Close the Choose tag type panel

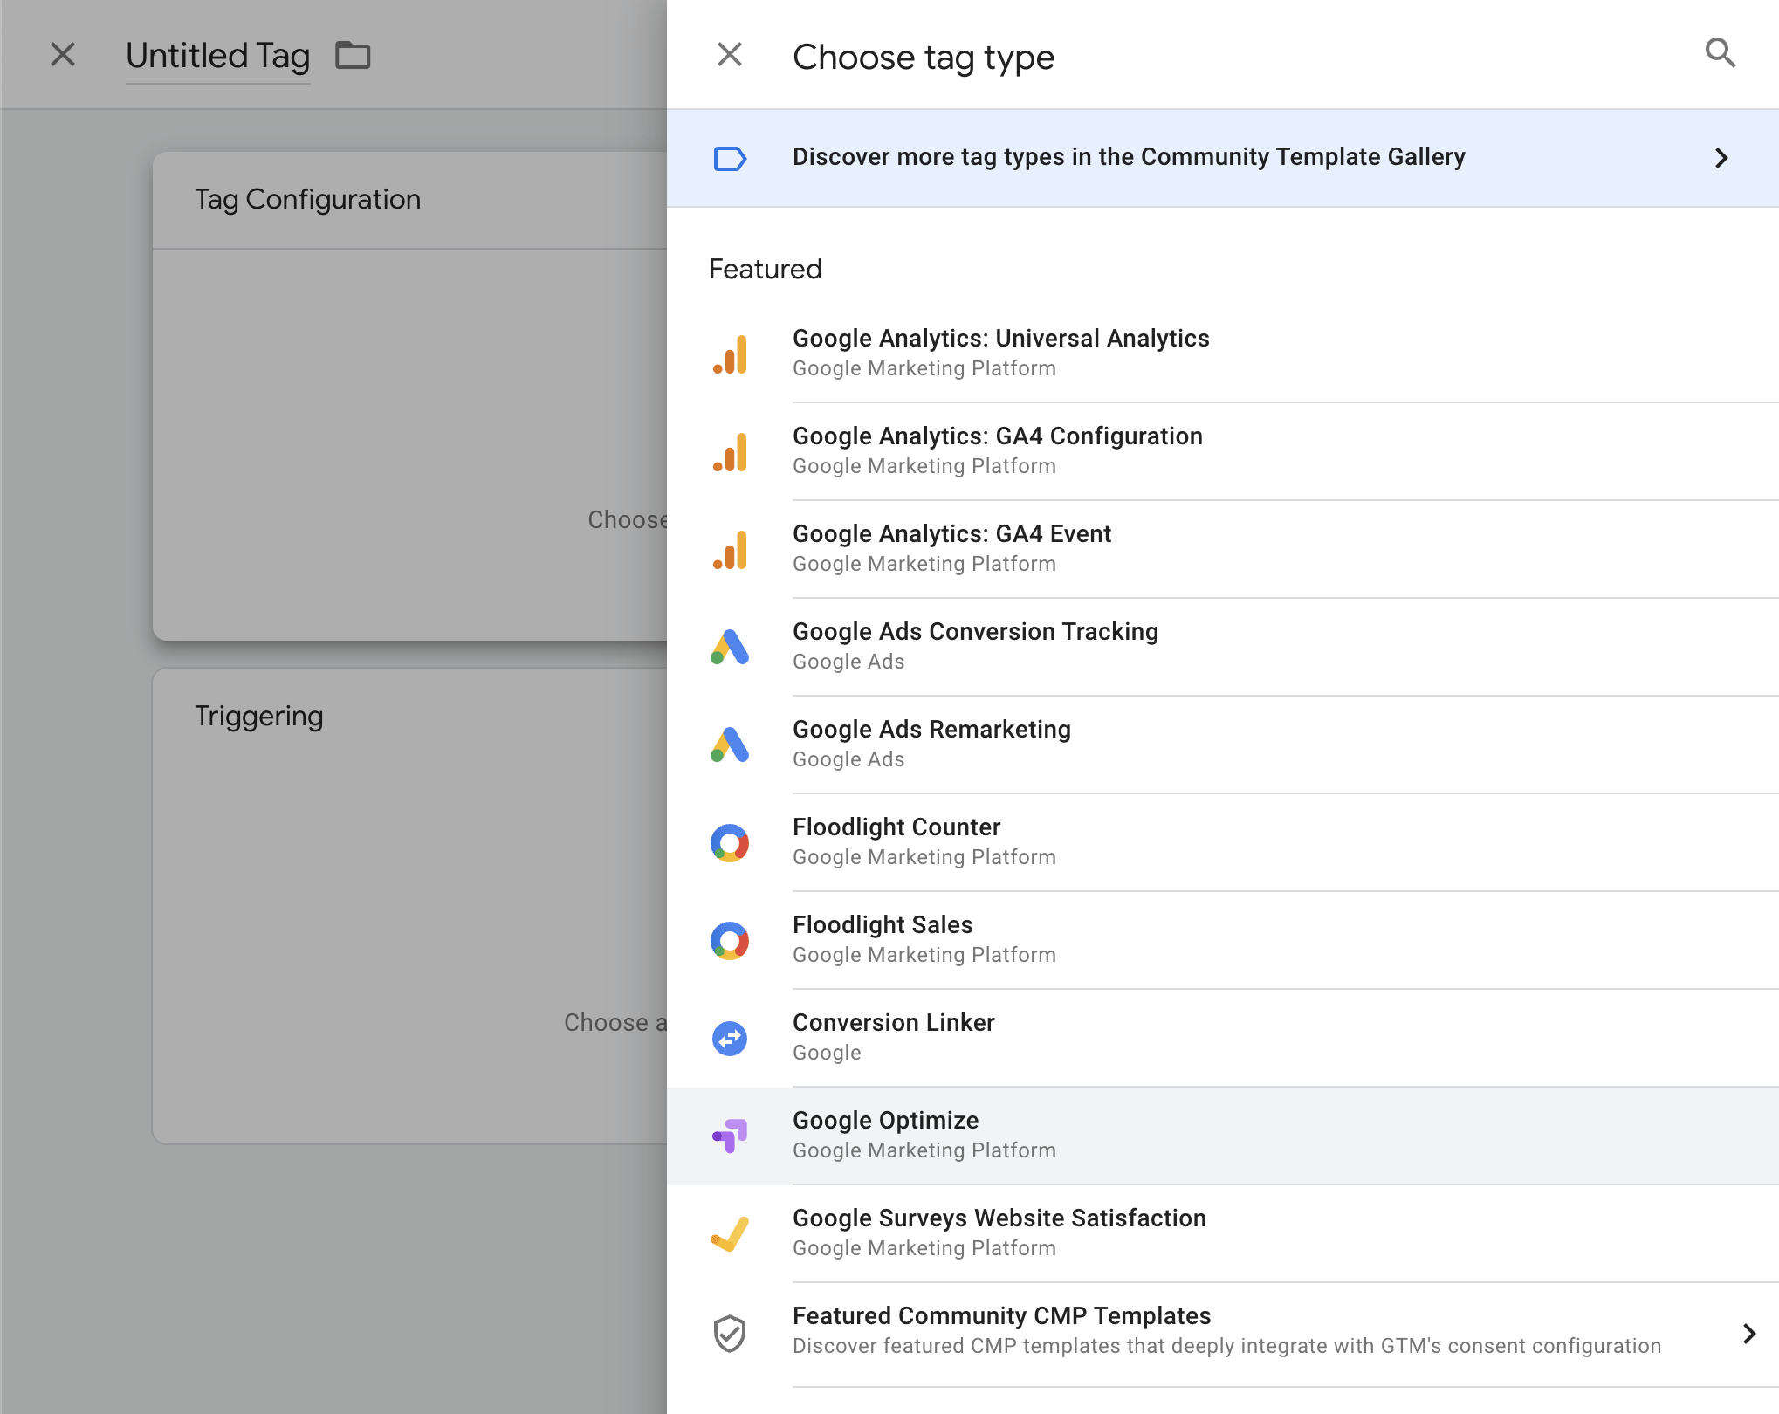(x=730, y=54)
